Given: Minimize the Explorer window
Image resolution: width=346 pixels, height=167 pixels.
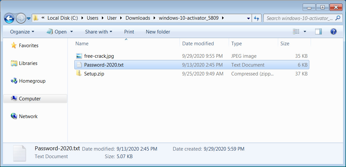Looking at the screenshot, I should pos(309,8).
